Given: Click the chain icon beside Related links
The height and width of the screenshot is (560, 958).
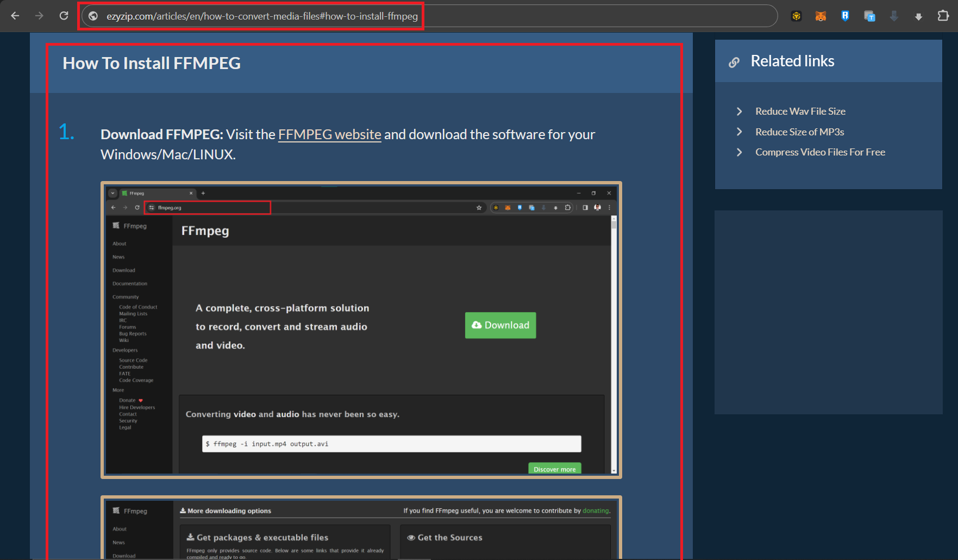Looking at the screenshot, I should [x=734, y=61].
